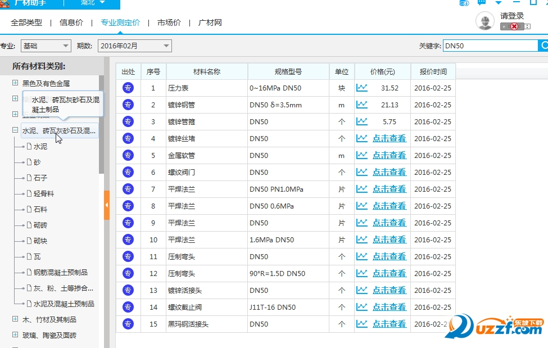Image resolution: width=548 pixels, height=348 pixels.
Task: Select the 专业测定价 tab
Action: point(120,22)
